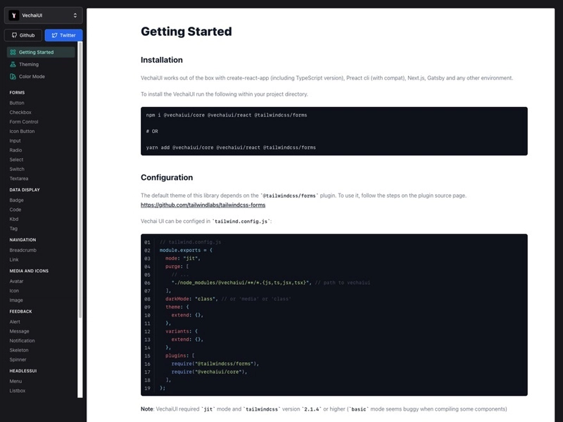The height and width of the screenshot is (422, 563).
Task: Click the module.exports code line
Action: tap(186, 250)
